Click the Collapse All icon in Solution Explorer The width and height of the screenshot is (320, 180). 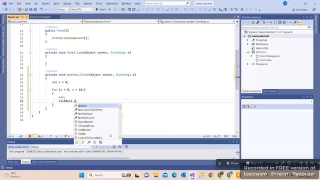click(280, 22)
